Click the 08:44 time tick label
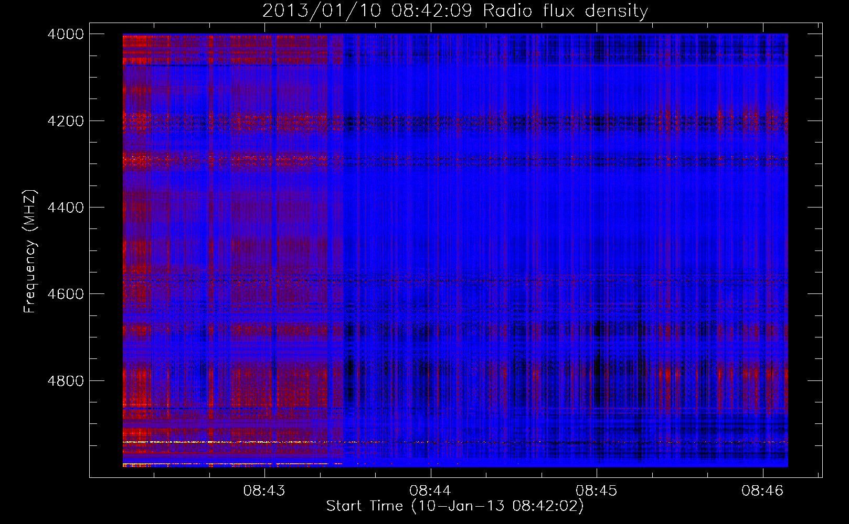 tap(431, 491)
